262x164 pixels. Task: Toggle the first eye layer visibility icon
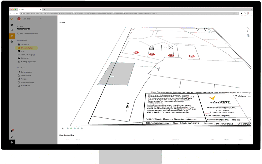(68, 128)
